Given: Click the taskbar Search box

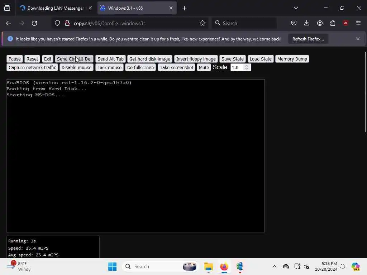Looking at the screenshot, I should 161,266.
